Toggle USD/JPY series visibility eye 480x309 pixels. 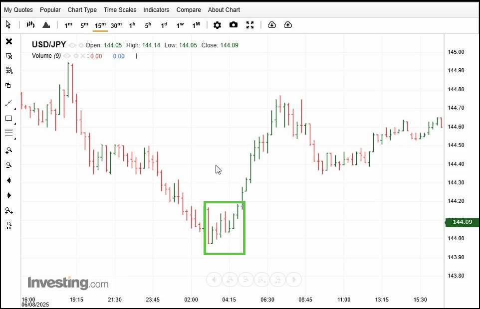[x=72, y=45]
